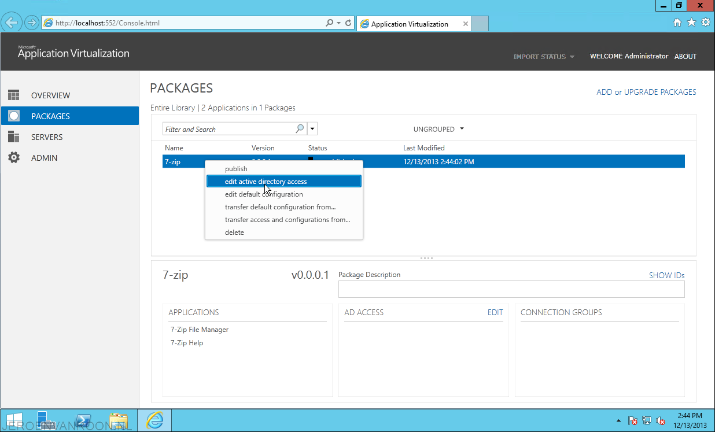The image size is (715, 432).
Task: Sort packages by Version column header
Action: coord(263,148)
